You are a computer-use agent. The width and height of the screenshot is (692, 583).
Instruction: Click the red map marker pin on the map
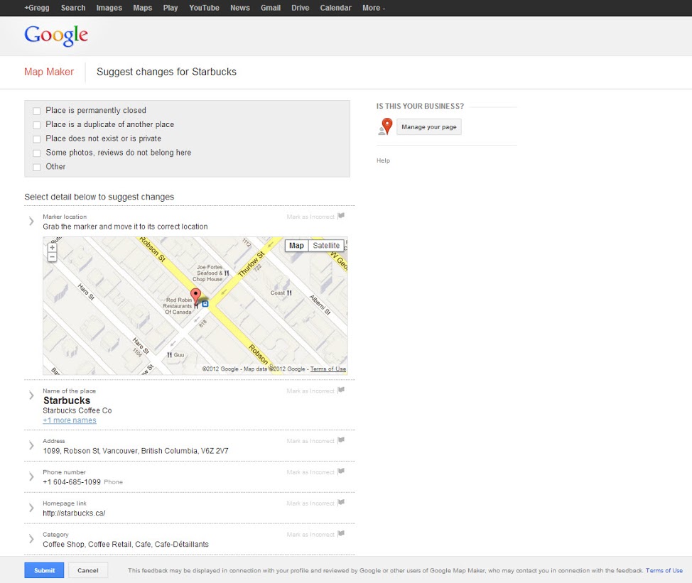(195, 296)
